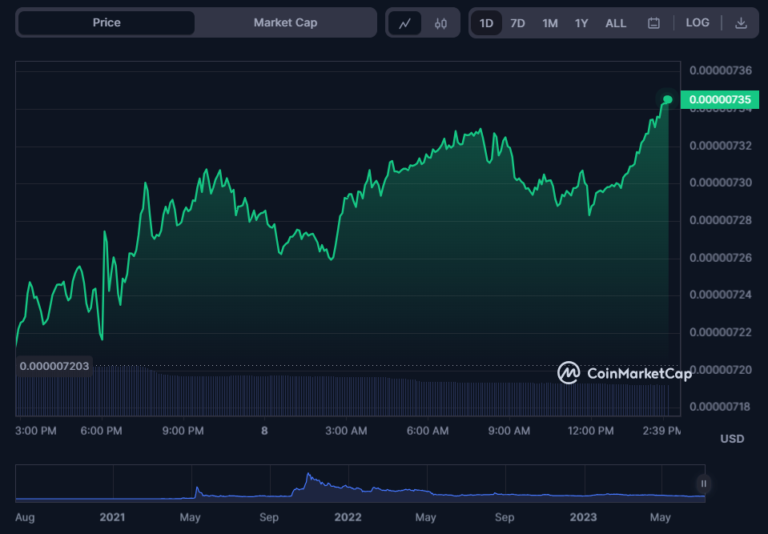Toggle the LOG scale option

pos(697,23)
